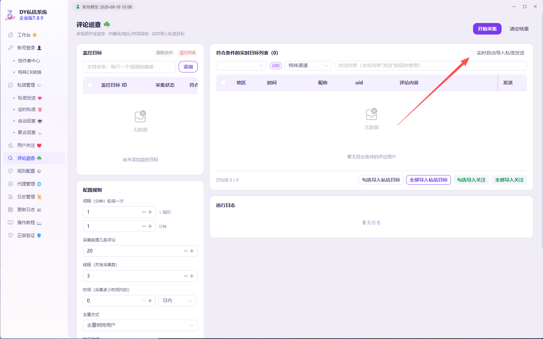
Task: Click the shield icon beside 规则配置
Action: [x=11, y=171]
